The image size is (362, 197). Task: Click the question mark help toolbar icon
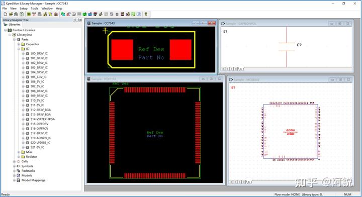146,14
